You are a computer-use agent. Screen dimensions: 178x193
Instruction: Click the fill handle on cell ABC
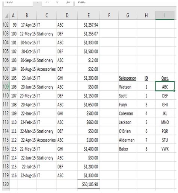(174, 91)
